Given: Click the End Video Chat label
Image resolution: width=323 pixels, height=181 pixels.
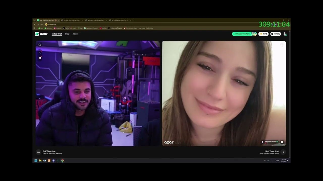Looking at the screenshot, I should tap(49, 151).
